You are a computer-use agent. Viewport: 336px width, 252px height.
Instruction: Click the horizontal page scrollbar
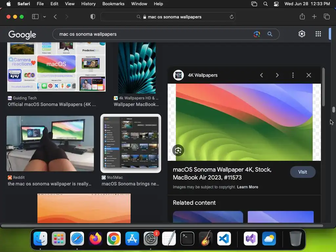[x=162, y=226]
